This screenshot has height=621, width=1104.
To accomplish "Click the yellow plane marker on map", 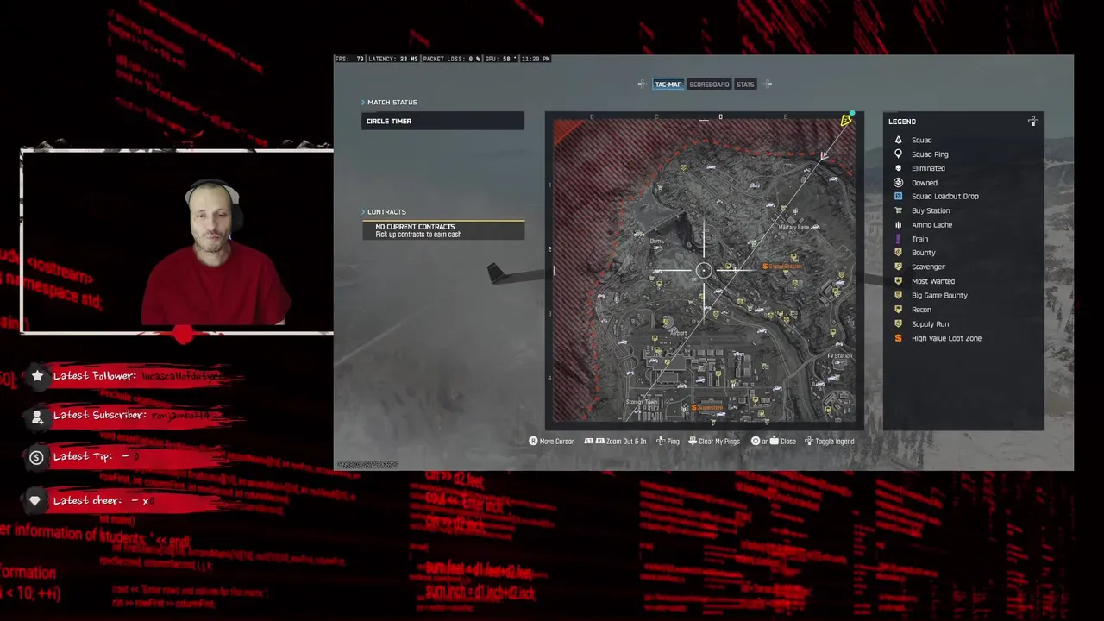I will pos(846,122).
